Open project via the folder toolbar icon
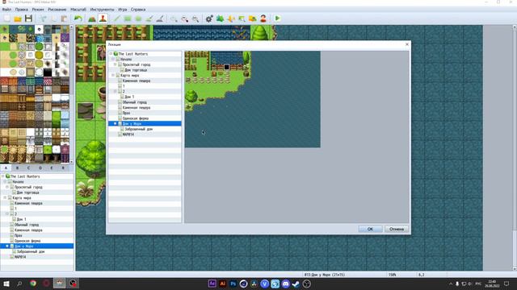 (18, 19)
